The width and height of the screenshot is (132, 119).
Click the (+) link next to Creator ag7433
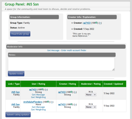[x=100, y=23]
